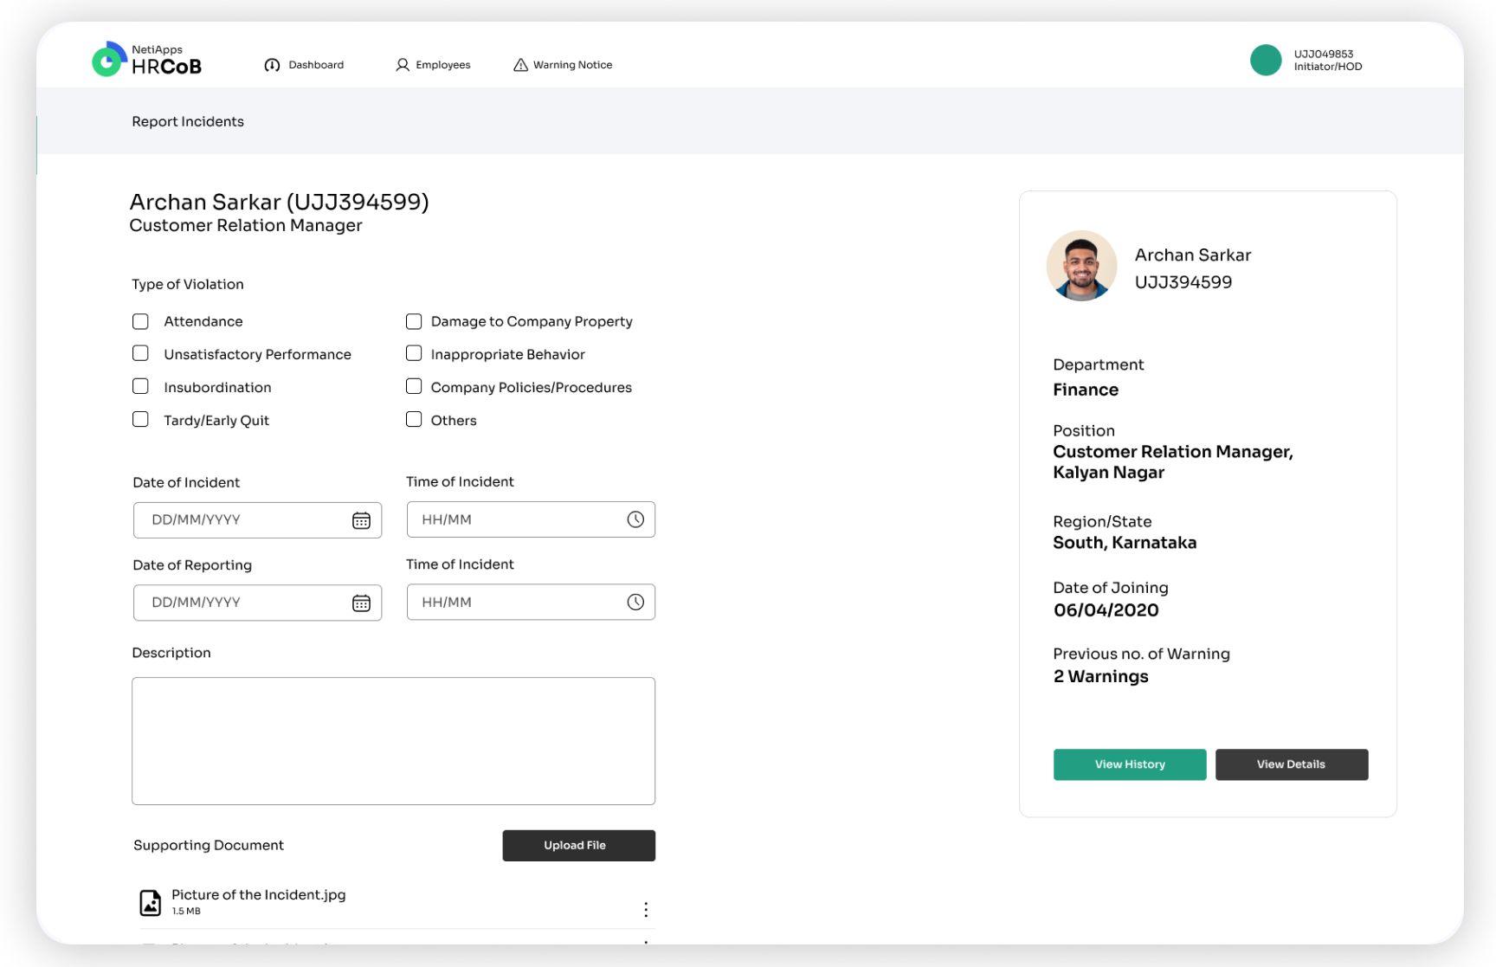Click the Employees person icon

coord(401,64)
